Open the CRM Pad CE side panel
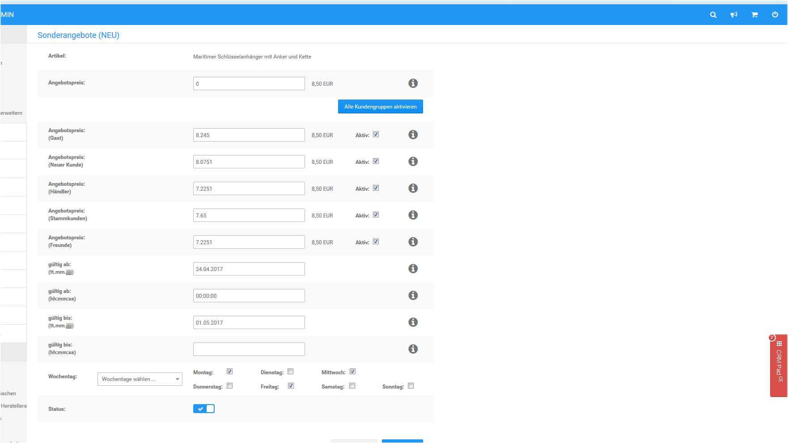 (779, 365)
